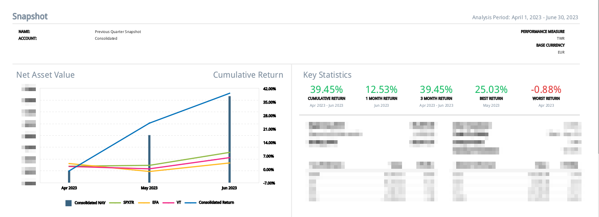Click the Cumulative Return chart title
The width and height of the screenshot is (599, 217).
click(x=248, y=75)
